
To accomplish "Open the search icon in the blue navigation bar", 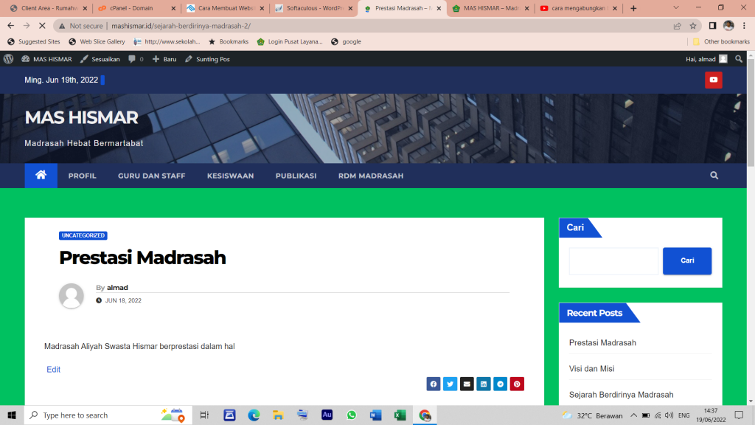I will coord(714,176).
